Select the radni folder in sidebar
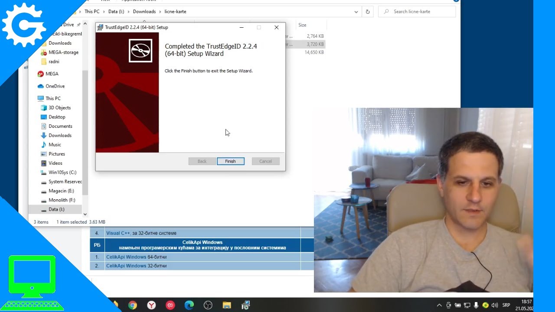This screenshot has width=555, height=312. [54, 62]
